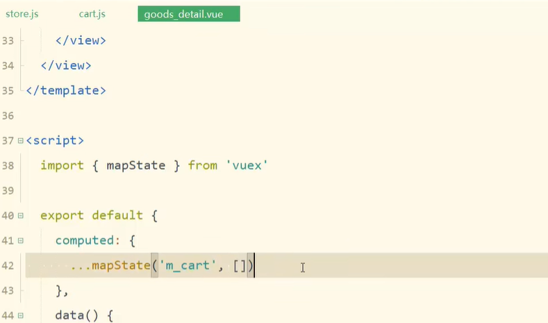Viewport: 548px width, 323px height.
Task: Click the default keyword on line 40
Action: [117, 215]
